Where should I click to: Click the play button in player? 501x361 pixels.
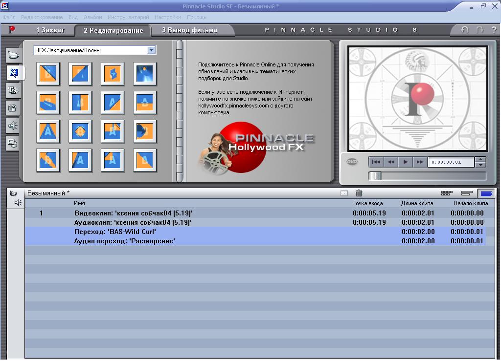pyautogui.click(x=406, y=162)
